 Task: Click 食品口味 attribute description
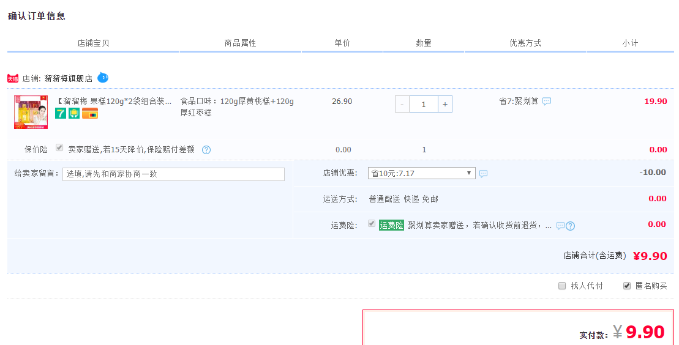point(238,107)
